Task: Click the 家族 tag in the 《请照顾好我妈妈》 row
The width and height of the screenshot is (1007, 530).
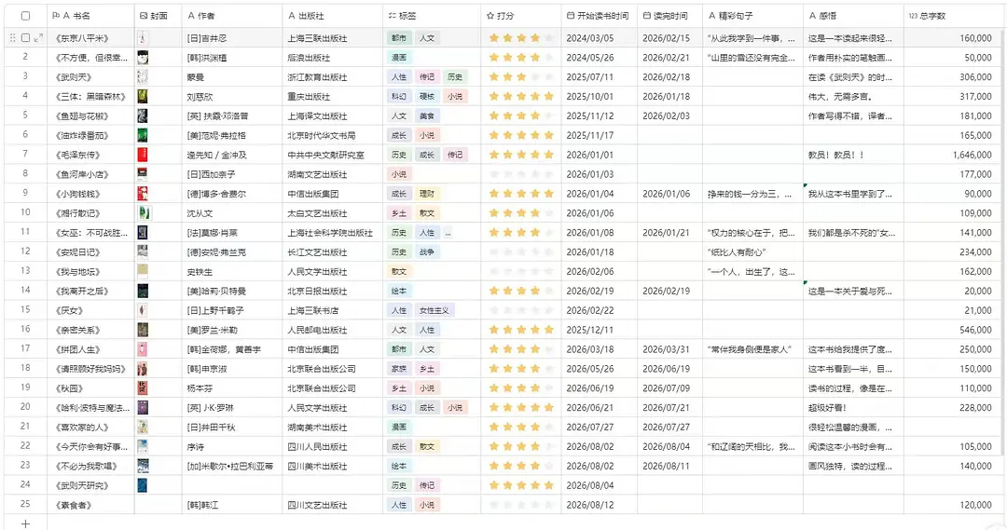Action: click(399, 369)
